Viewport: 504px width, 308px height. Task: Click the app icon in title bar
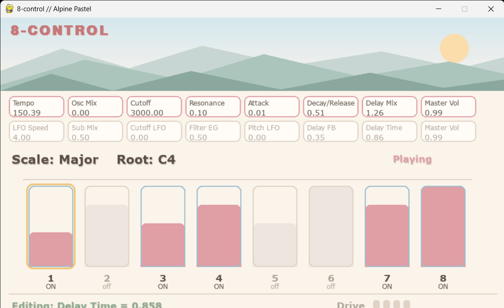click(9, 9)
